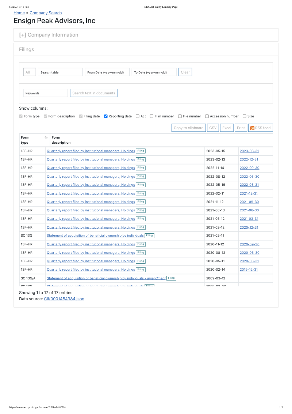Open reporting date 2021-06-30 link
Image resolution: width=292 pixels, height=414 pixels.
pyautogui.click(x=249, y=210)
